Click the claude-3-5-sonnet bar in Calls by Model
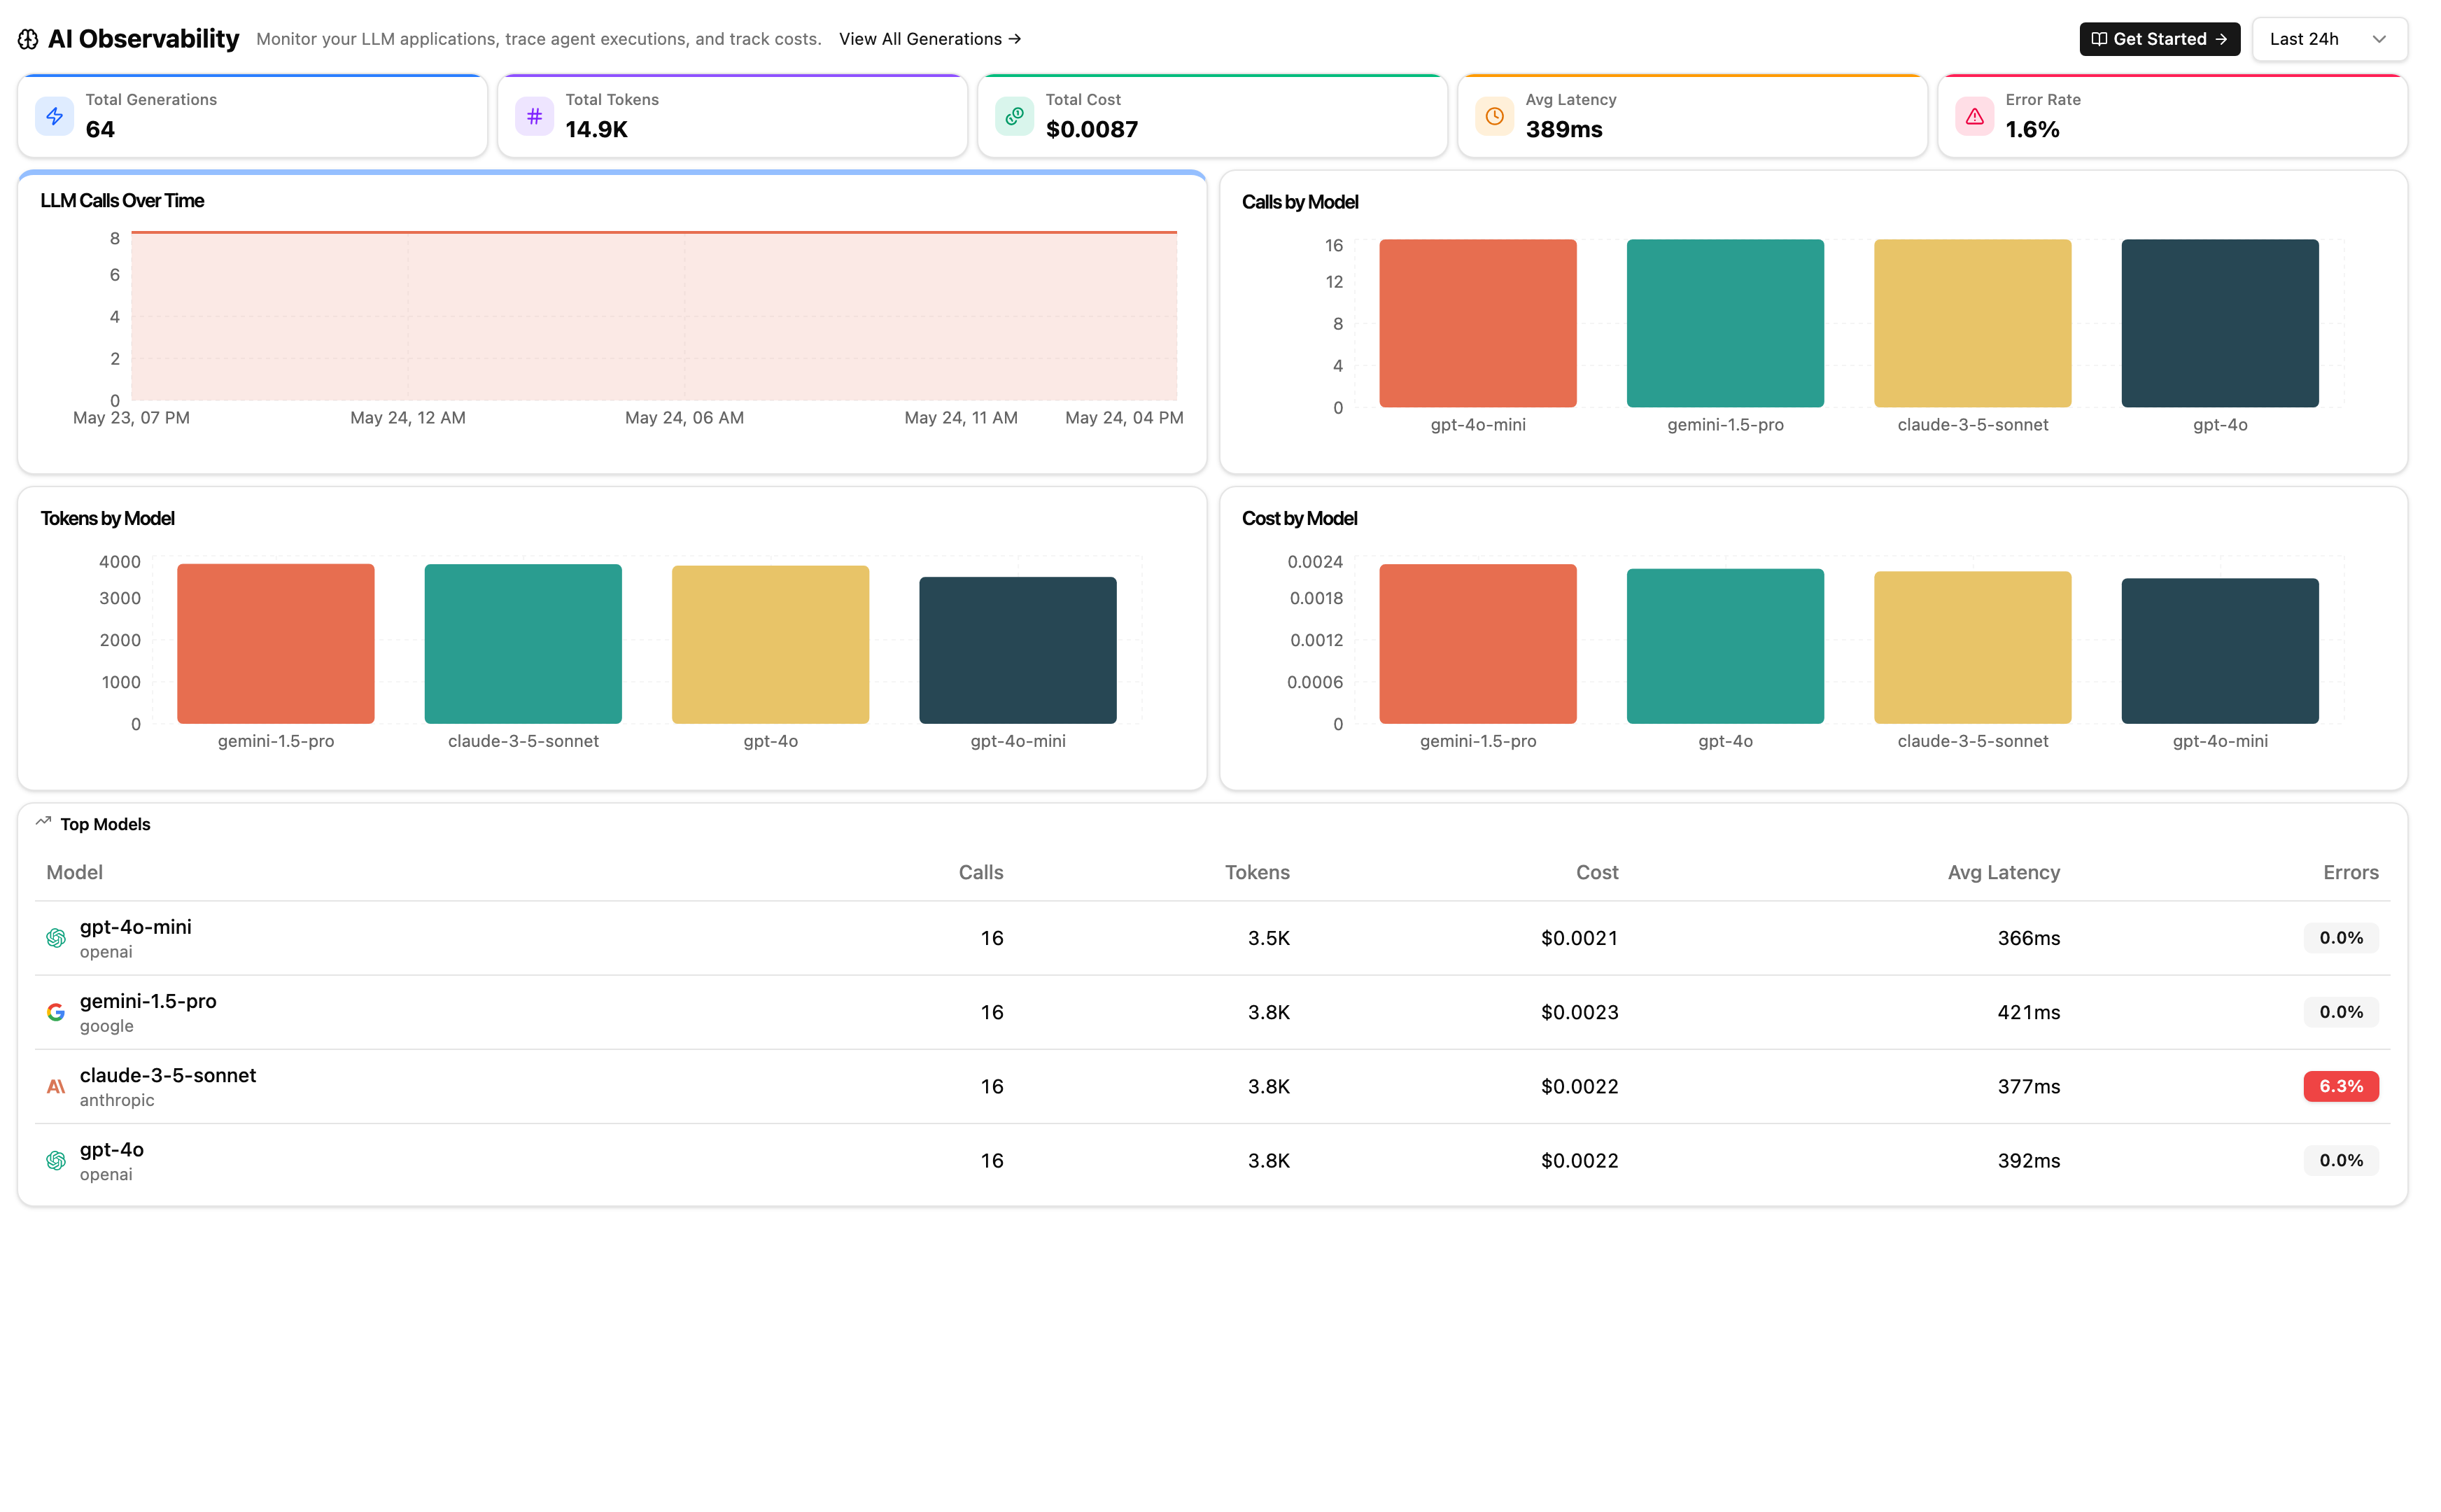Viewport: 2441px width, 1512px height. (1972, 323)
